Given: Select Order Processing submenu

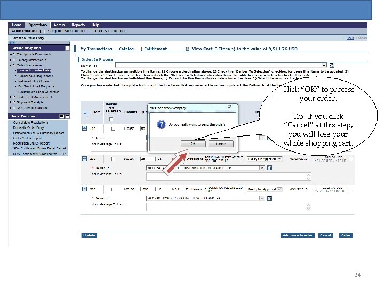Looking at the screenshot, I should coord(26,31).
